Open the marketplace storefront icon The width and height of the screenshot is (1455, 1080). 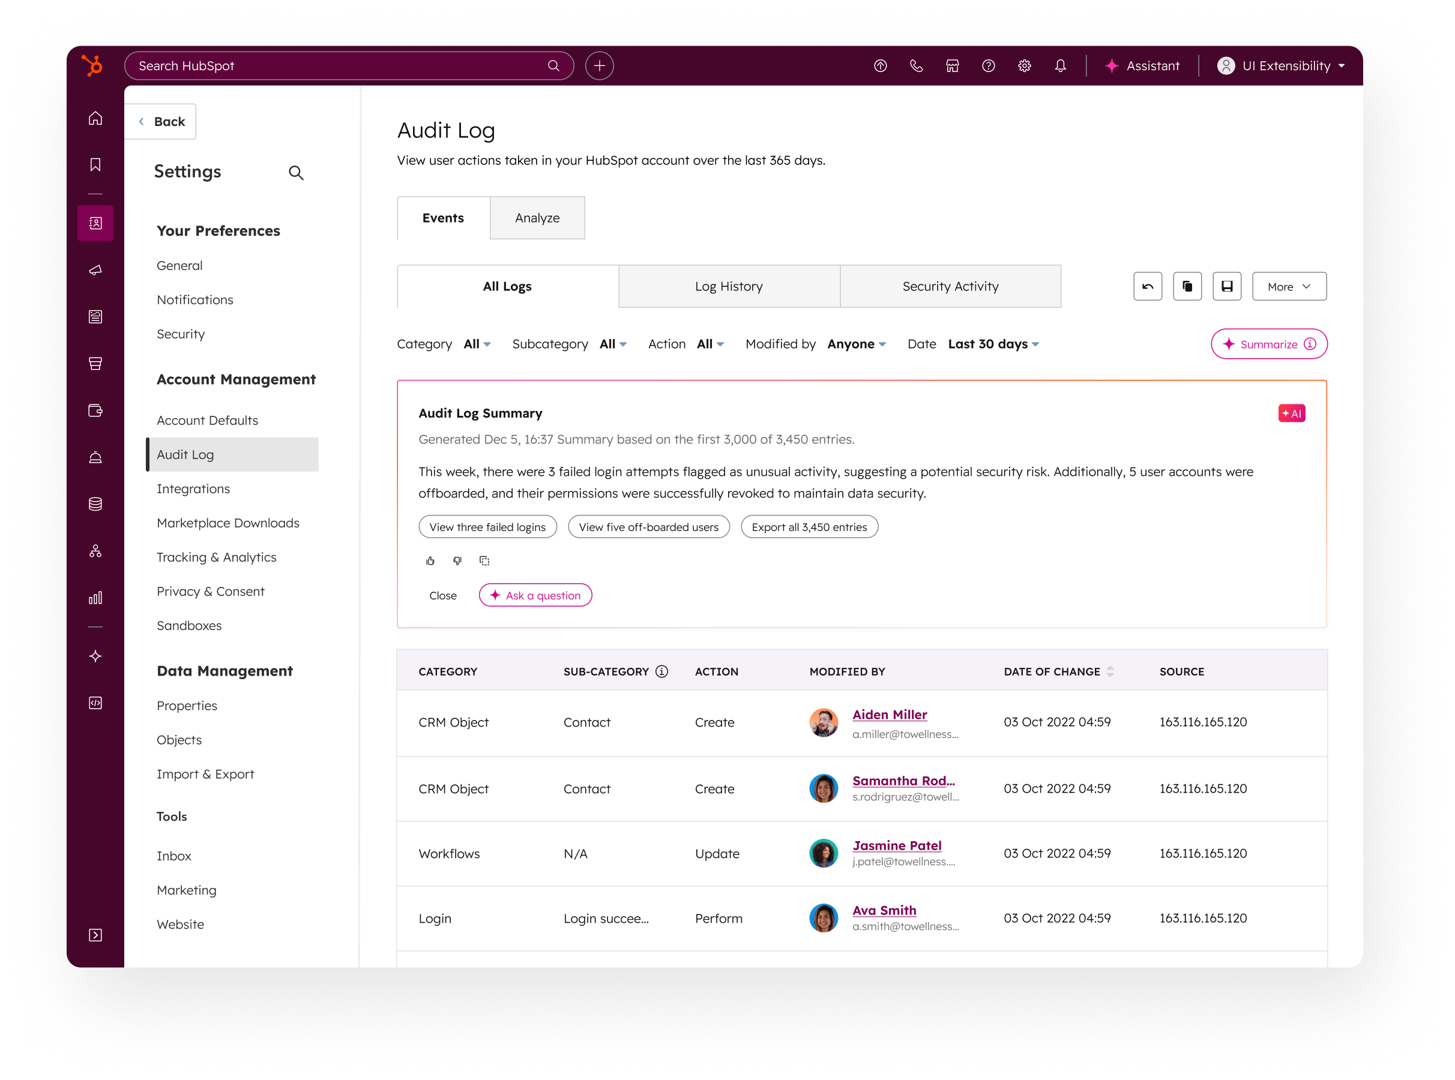pos(952,66)
